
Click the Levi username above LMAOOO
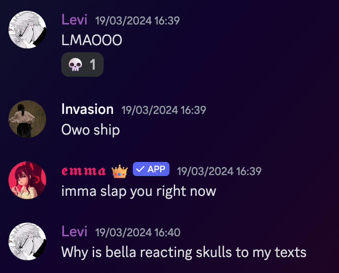click(x=74, y=20)
